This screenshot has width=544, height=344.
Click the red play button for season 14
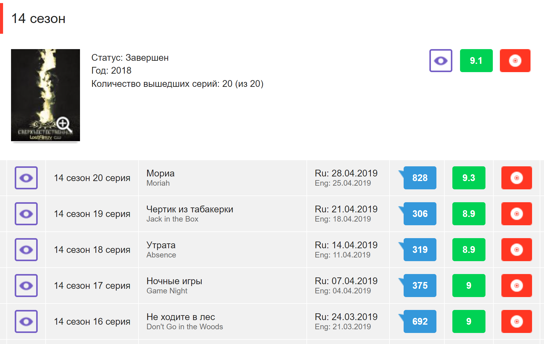point(515,60)
